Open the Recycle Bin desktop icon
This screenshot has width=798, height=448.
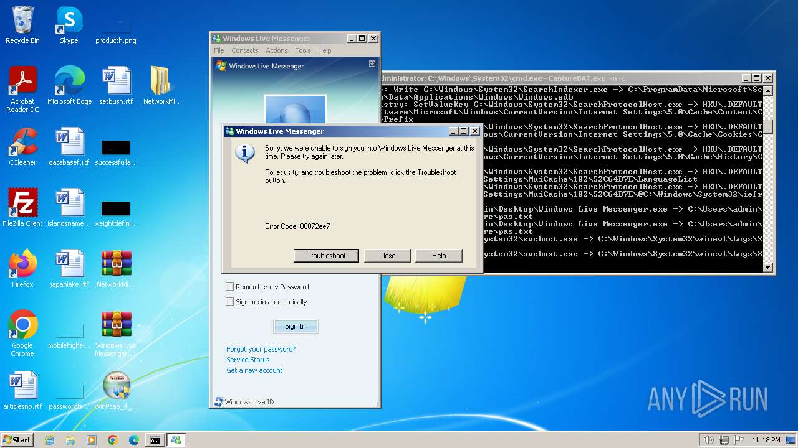(x=22, y=25)
